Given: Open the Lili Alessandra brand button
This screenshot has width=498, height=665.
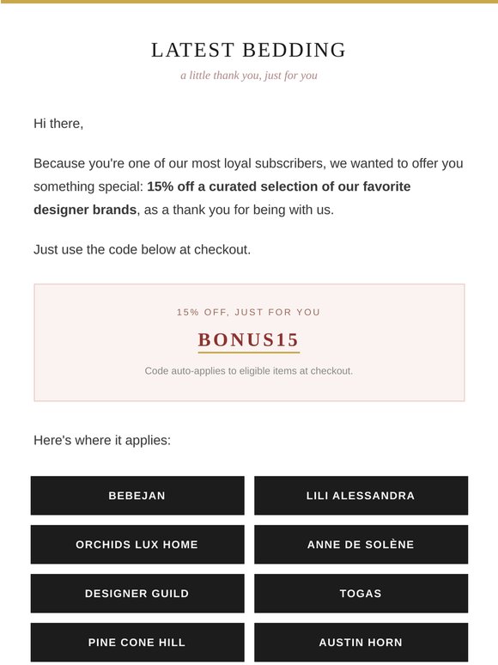Looking at the screenshot, I should 361,496.
